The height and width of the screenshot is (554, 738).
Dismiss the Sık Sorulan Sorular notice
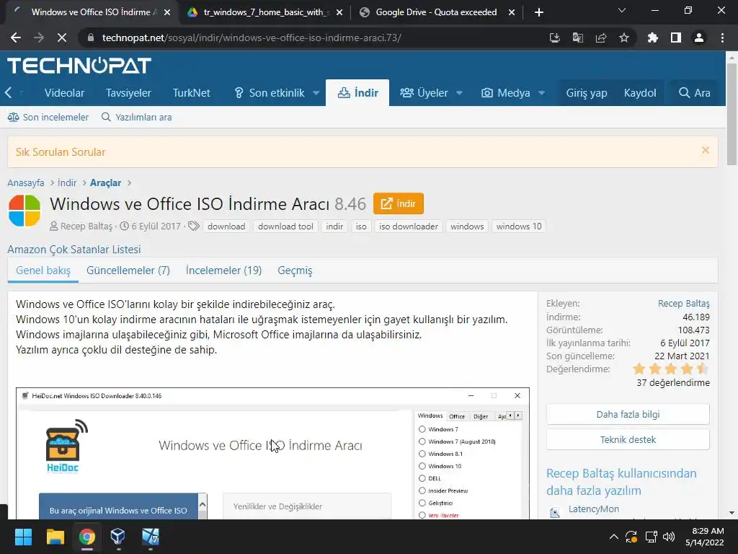point(705,150)
